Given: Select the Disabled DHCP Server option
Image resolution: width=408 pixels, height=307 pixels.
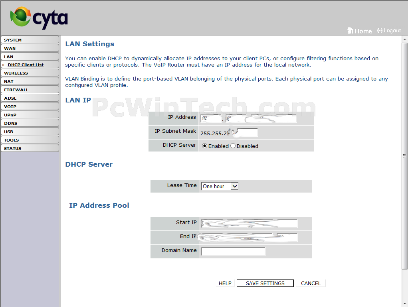Looking at the screenshot, I should (x=233, y=146).
